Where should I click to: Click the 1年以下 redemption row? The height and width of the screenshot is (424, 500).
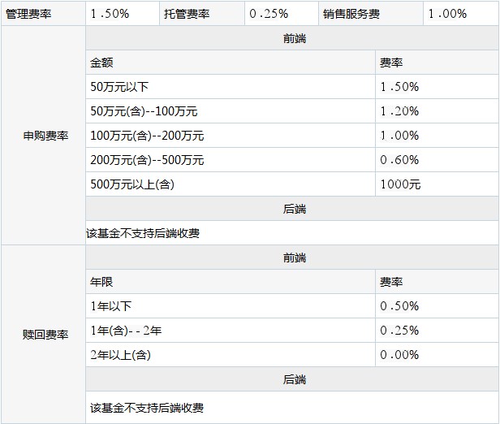pos(111,306)
